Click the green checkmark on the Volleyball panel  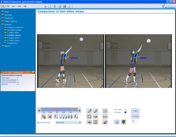[x=30, y=72]
